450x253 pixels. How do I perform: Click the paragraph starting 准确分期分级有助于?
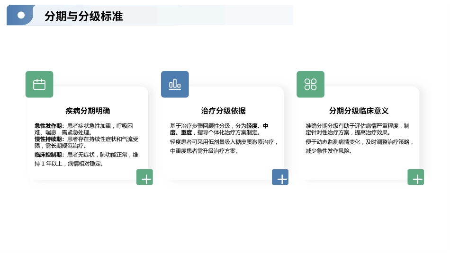coord(357,129)
